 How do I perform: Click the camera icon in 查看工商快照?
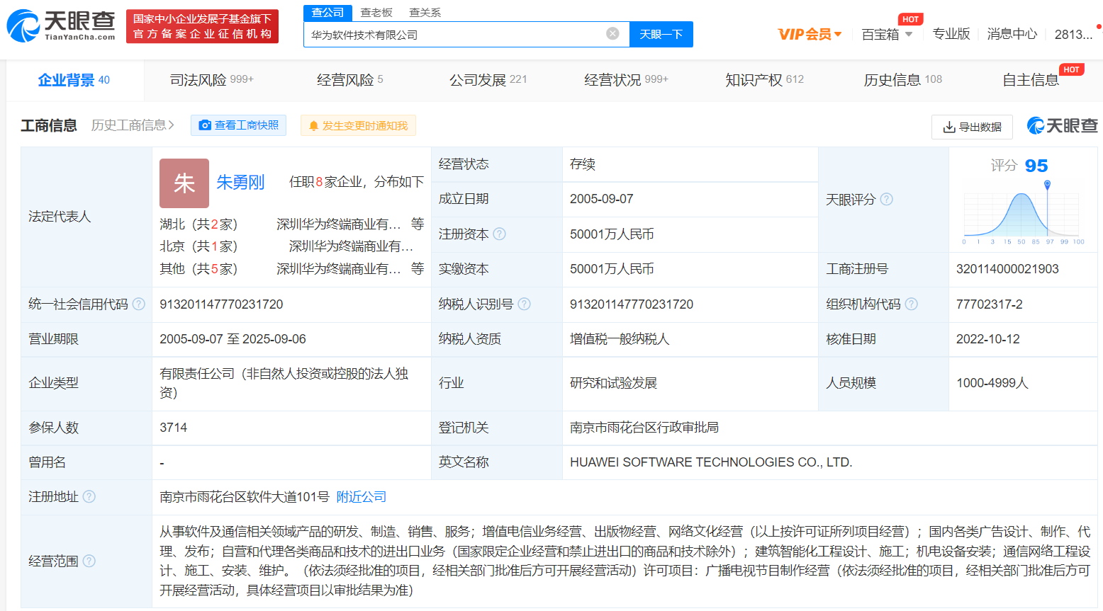(x=205, y=125)
